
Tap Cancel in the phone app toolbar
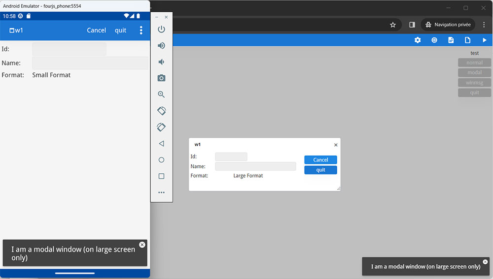click(96, 30)
